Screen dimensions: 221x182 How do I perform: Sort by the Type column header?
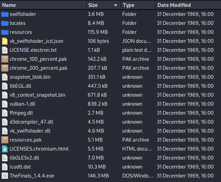tap(128, 5)
